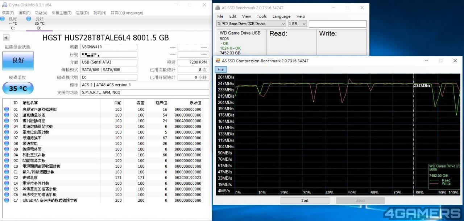Click the CrystalDiskInfo title bar app icon

[4, 5]
